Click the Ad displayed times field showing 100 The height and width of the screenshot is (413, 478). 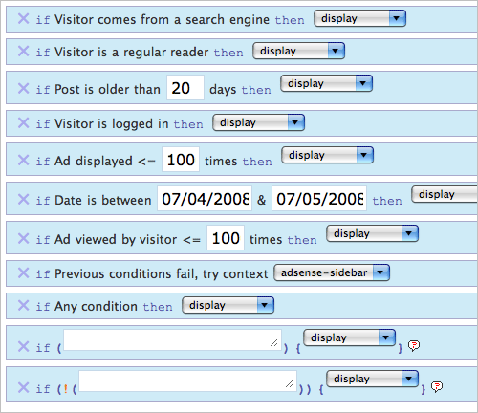[x=181, y=160]
